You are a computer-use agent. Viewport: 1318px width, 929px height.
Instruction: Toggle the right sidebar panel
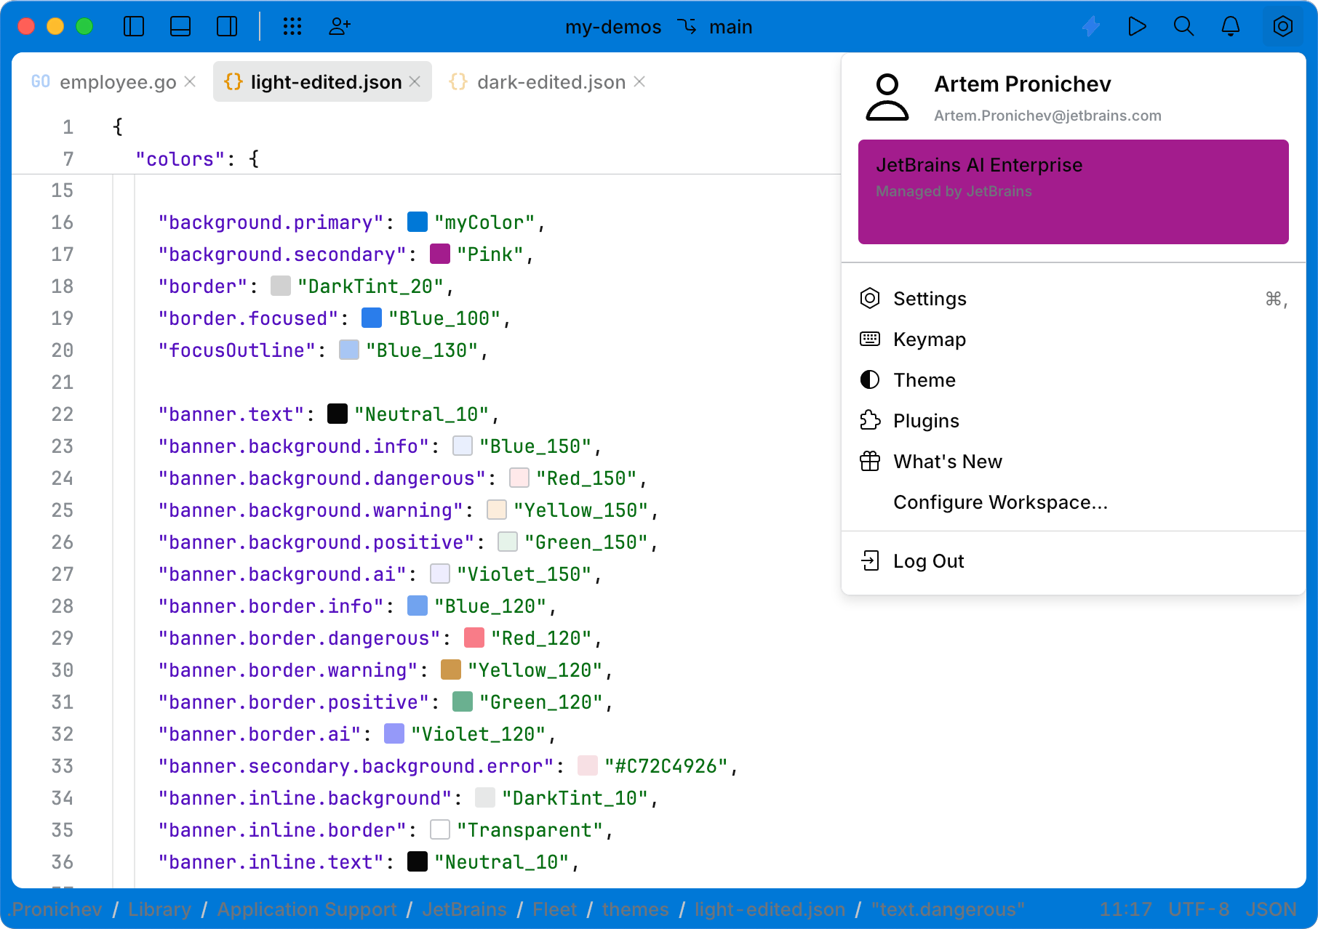tap(227, 27)
